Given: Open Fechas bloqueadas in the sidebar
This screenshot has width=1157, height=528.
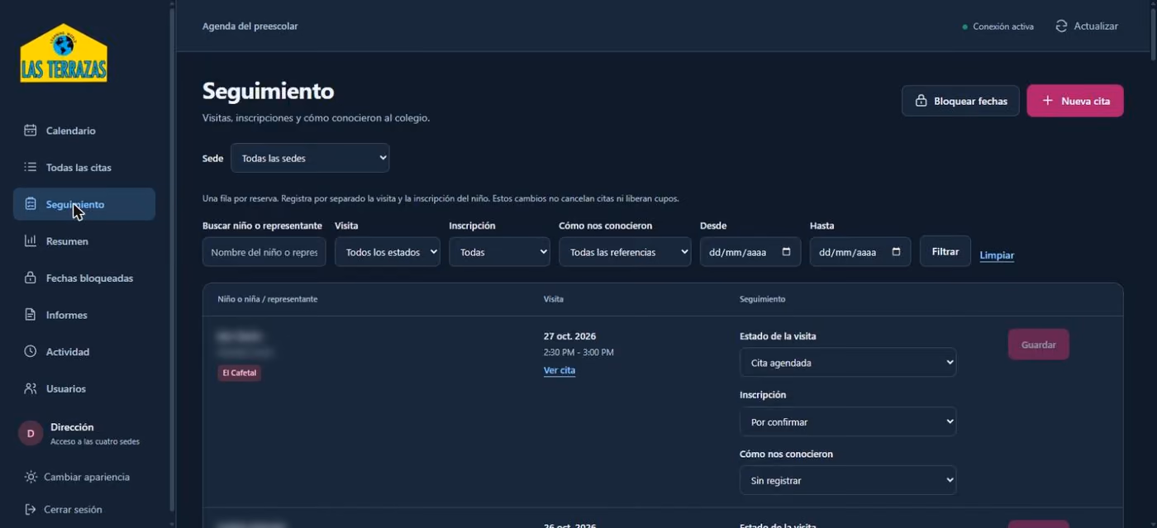Looking at the screenshot, I should point(84,278).
